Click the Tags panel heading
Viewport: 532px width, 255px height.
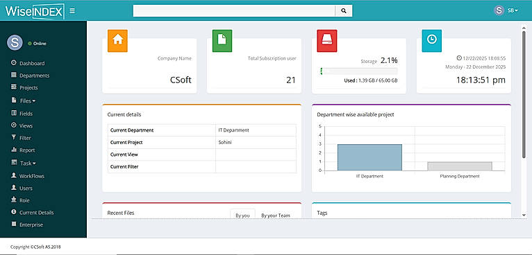coord(322,213)
